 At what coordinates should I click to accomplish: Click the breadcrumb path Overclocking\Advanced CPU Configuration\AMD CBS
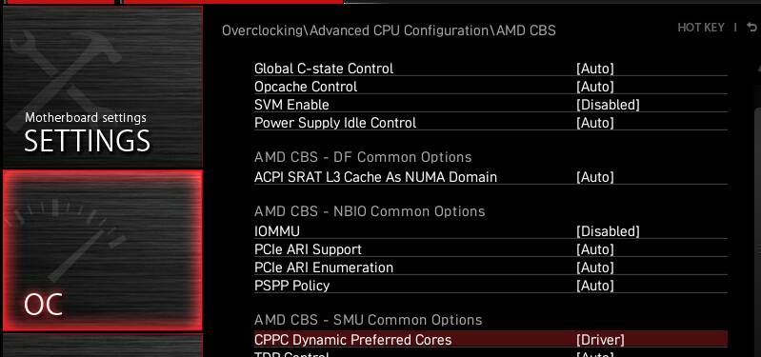389,30
